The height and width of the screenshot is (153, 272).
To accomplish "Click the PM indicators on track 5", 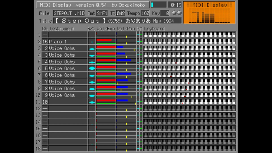I will 139,62.
